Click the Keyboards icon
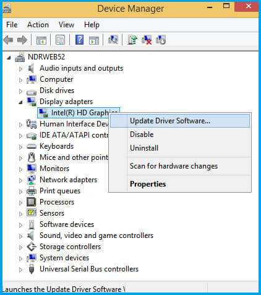This screenshot has width=261, height=295. point(32,146)
